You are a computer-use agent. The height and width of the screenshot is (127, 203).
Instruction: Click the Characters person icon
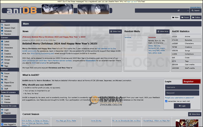point(2,48)
